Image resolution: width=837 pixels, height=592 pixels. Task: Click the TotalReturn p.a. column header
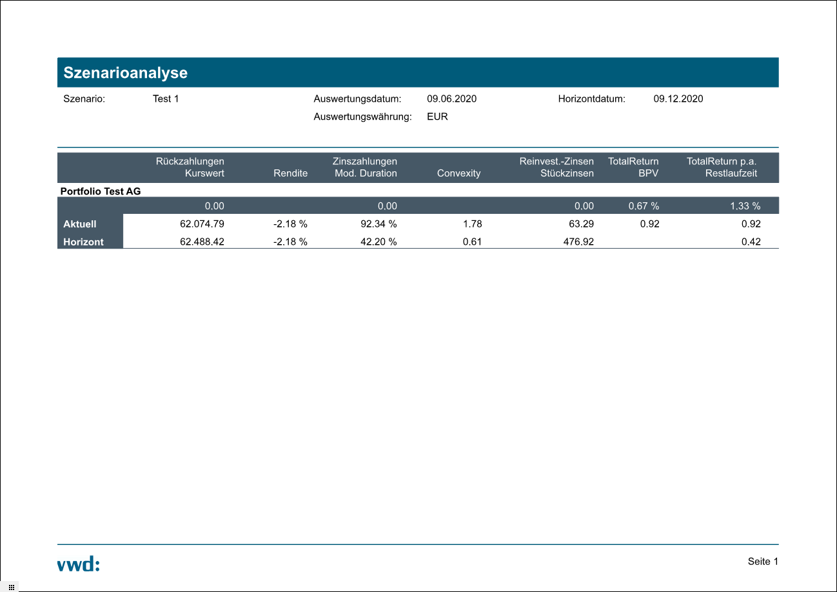point(722,161)
